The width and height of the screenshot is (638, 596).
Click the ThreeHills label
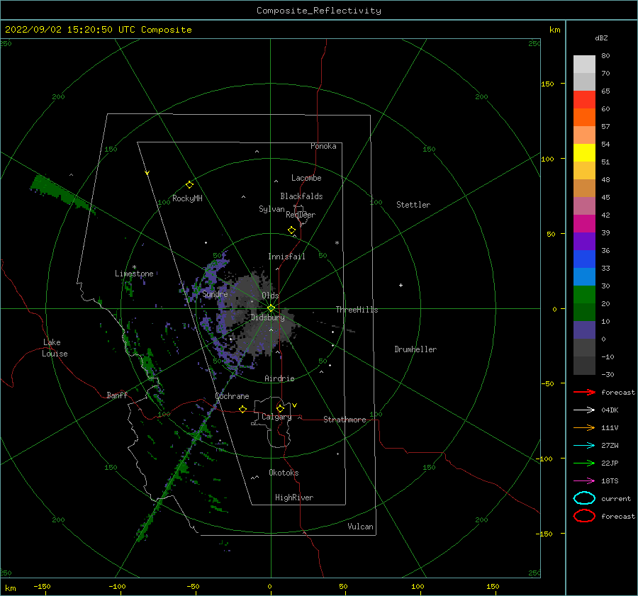point(357,310)
